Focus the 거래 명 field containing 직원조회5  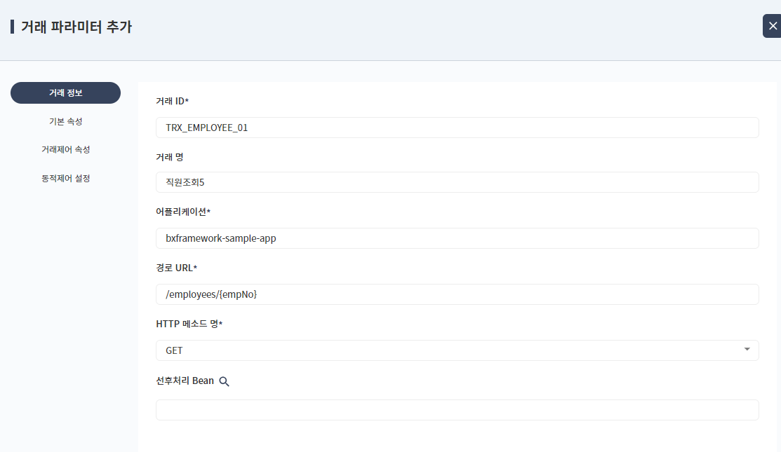[x=457, y=182]
